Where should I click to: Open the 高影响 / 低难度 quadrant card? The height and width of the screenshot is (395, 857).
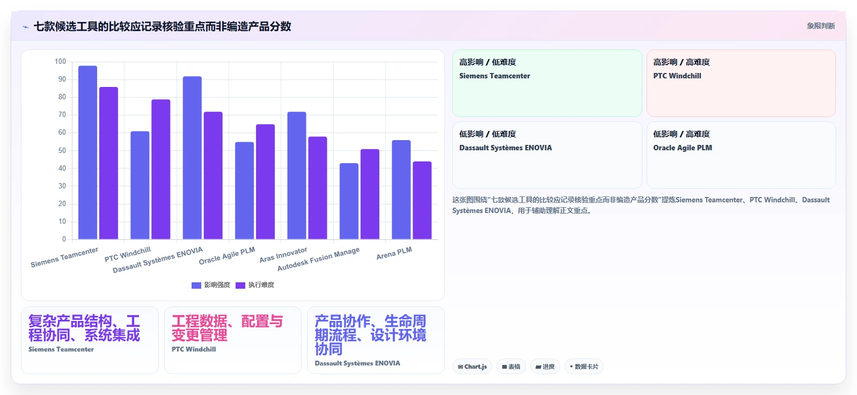(547, 83)
